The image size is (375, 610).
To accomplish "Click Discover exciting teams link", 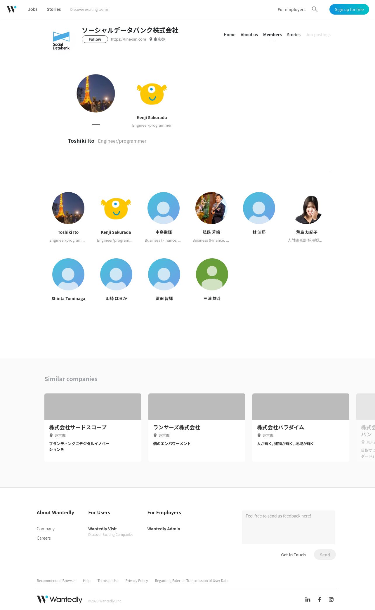I will tap(89, 10).
